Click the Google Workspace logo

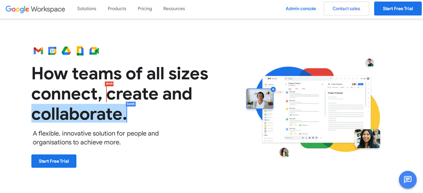pyautogui.click(x=35, y=9)
